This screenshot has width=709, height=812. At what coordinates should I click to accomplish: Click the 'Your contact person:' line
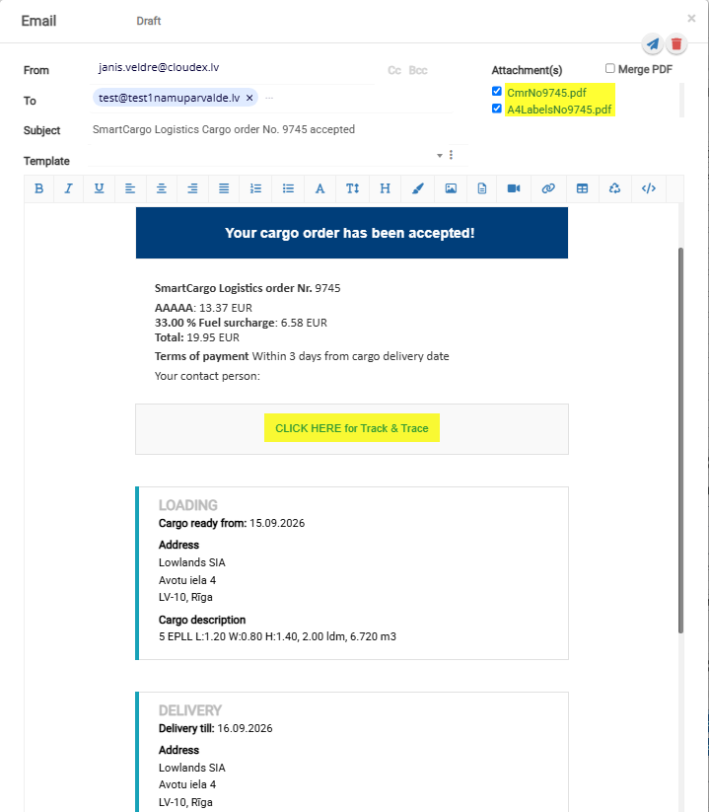pyautogui.click(x=207, y=376)
